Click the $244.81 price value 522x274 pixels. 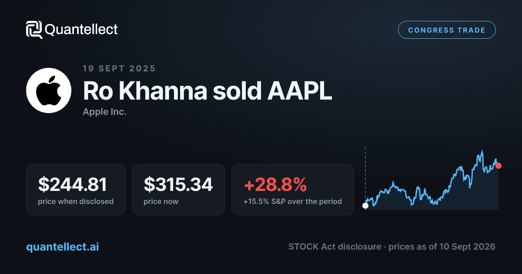[73, 184]
